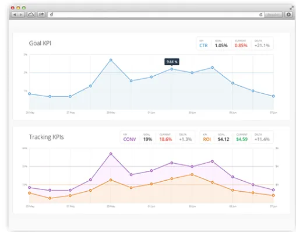Click the orange data point at 07 Jun
Viewport: 296px width, 232px height.
coord(273,195)
